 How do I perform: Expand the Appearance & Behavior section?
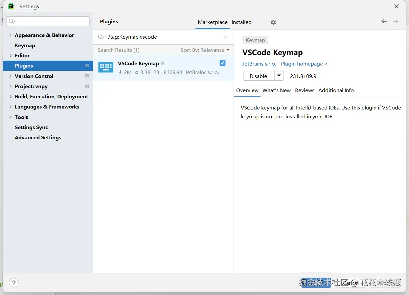point(11,35)
